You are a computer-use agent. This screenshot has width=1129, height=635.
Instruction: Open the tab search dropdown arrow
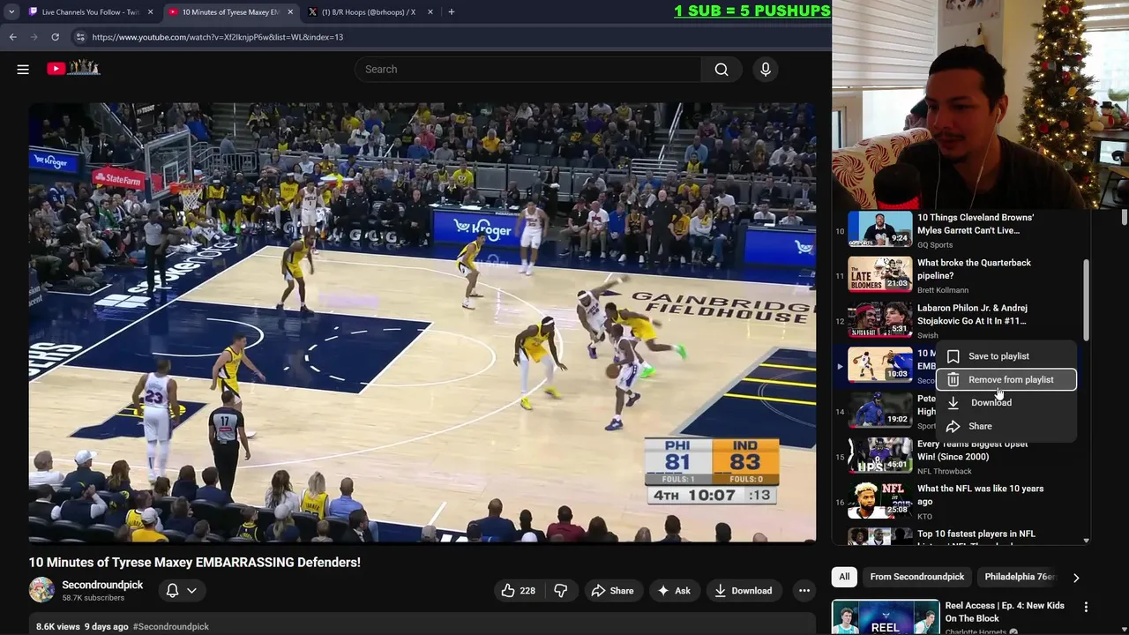coord(11,12)
